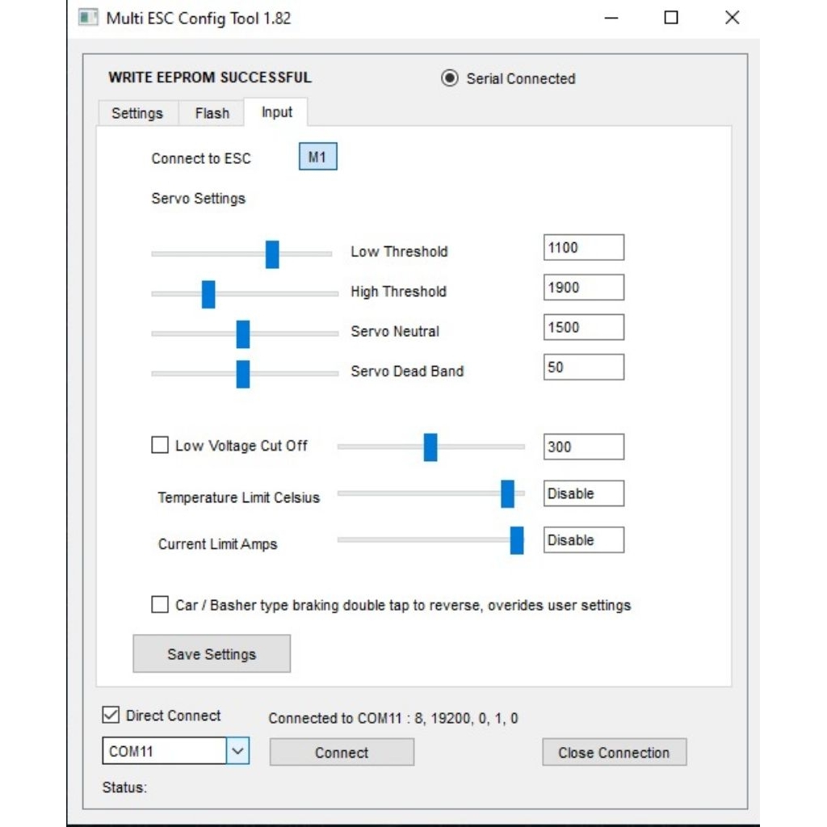Uncheck the Direct Connect checkbox

[x=111, y=715]
